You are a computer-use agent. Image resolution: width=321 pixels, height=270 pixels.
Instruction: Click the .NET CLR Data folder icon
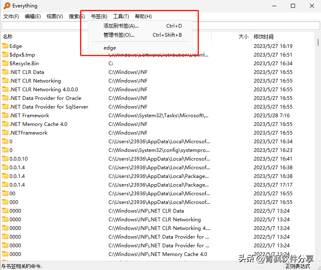(x=5, y=72)
